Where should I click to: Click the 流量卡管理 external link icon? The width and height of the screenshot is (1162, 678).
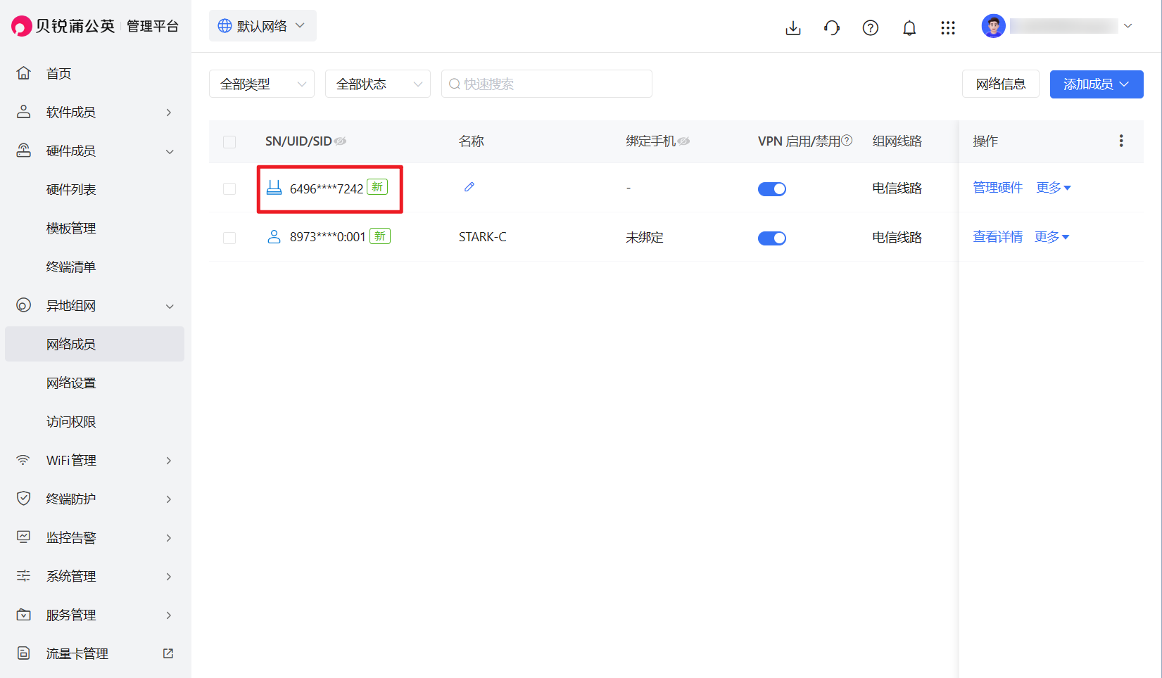168,653
